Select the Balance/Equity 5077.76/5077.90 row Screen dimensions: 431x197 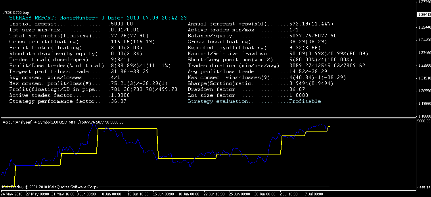(x=262, y=36)
